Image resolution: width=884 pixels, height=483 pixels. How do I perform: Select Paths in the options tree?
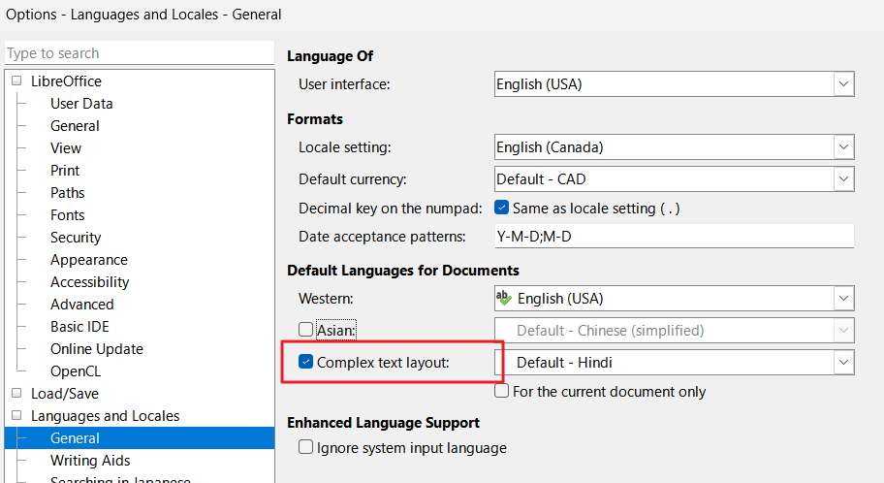tap(67, 193)
